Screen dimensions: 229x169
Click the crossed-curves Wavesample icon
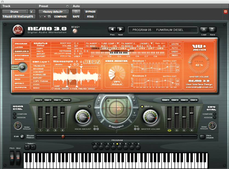tap(94, 62)
